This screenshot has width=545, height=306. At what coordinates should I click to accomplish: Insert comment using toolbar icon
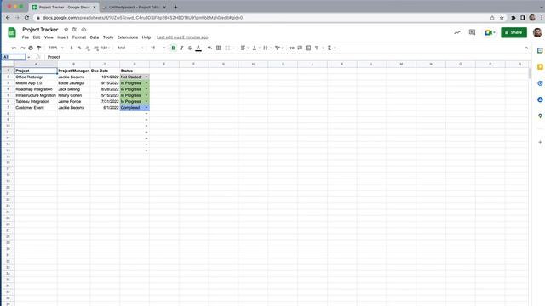point(300,48)
